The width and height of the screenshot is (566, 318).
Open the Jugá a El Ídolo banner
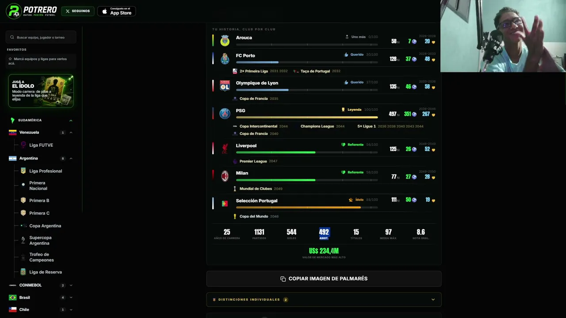coord(41,91)
